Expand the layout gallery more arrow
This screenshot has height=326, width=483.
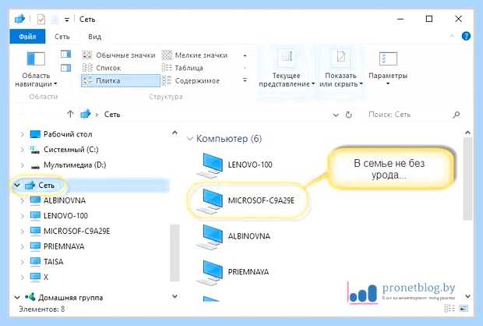pyautogui.click(x=245, y=80)
